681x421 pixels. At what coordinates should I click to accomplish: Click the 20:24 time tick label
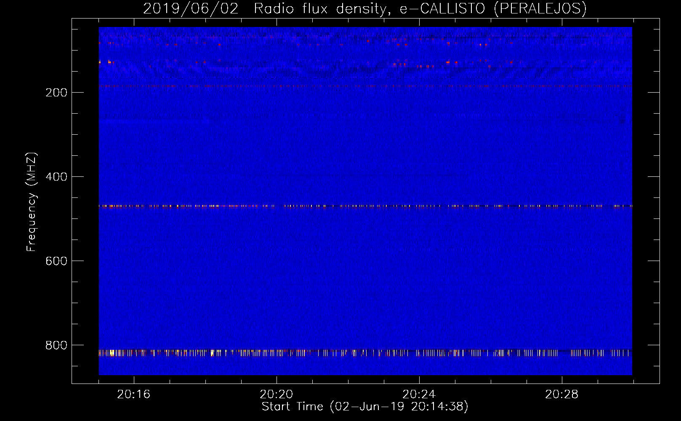pyautogui.click(x=419, y=394)
